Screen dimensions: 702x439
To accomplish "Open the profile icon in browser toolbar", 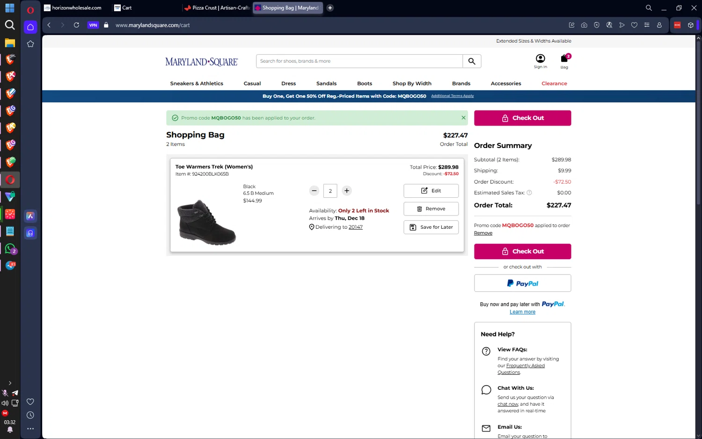I will (x=659, y=25).
